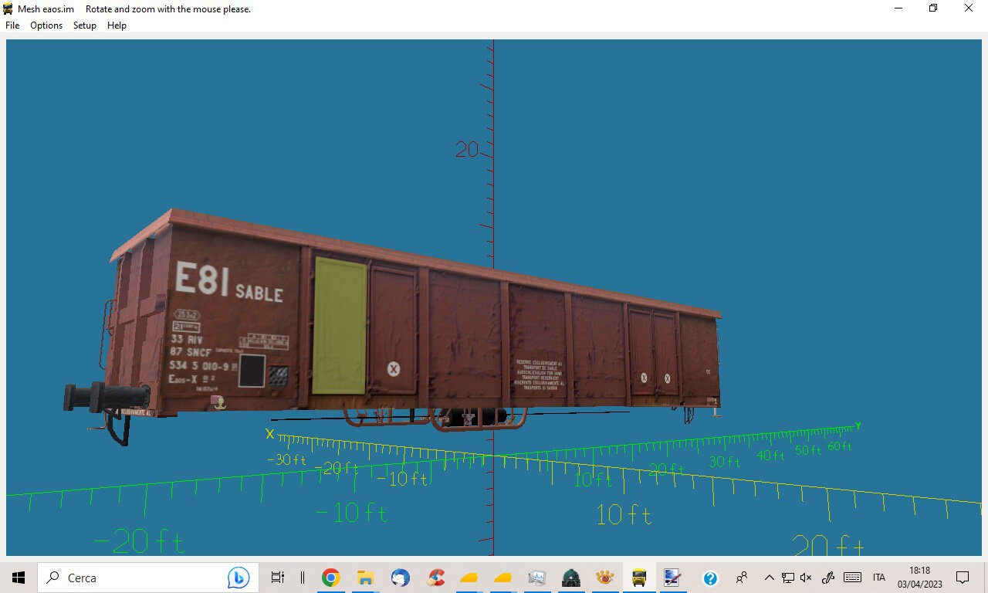Click the yellow X axis label
Screen dimensions: 988x593
pos(270,434)
